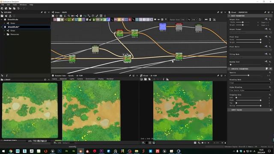Viewport: 274px width, 154px height.
Task: Click the red node icon in node toolbar
Action: pyautogui.click(x=130, y=20)
